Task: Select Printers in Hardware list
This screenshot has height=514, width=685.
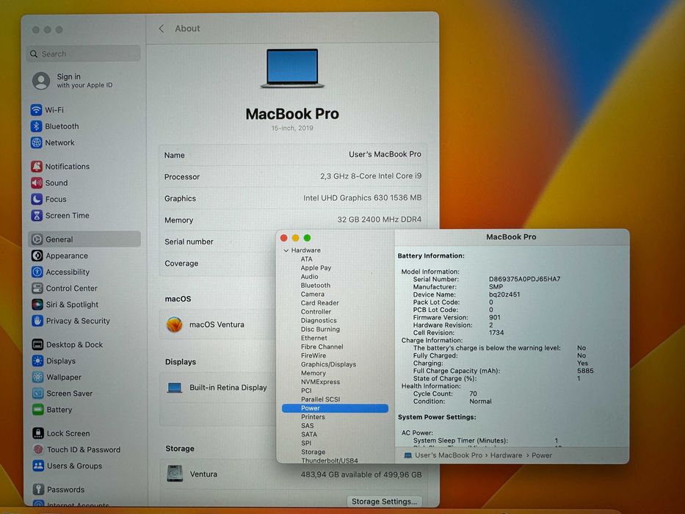Action: click(x=313, y=417)
